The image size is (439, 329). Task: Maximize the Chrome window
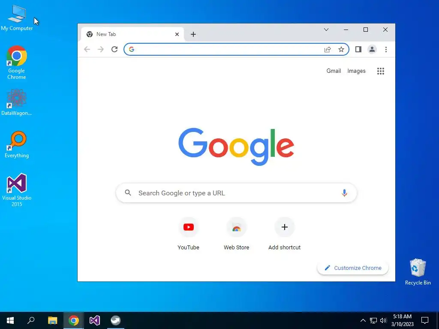(366, 30)
